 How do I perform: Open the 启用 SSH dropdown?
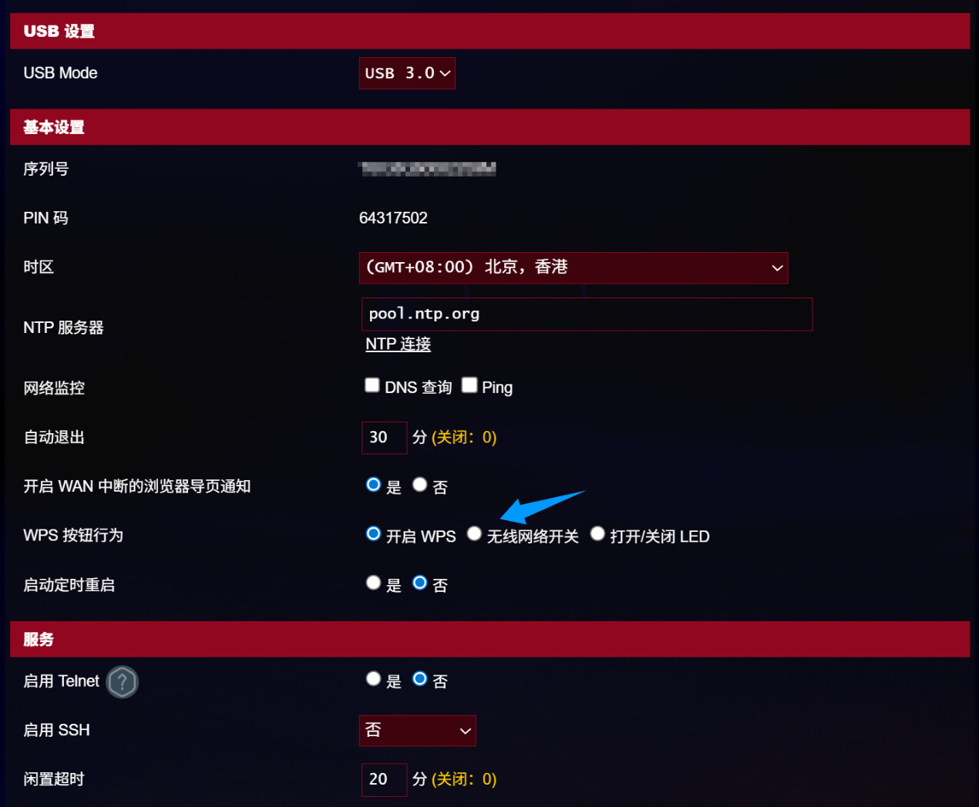417,730
